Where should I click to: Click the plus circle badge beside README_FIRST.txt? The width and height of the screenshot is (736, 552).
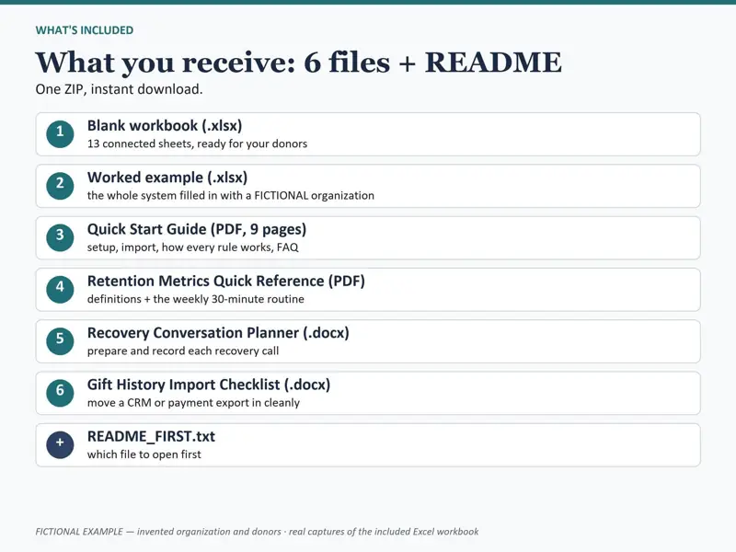coord(60,444)
